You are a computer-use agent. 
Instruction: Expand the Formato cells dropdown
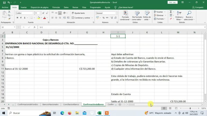click(165, 19)
